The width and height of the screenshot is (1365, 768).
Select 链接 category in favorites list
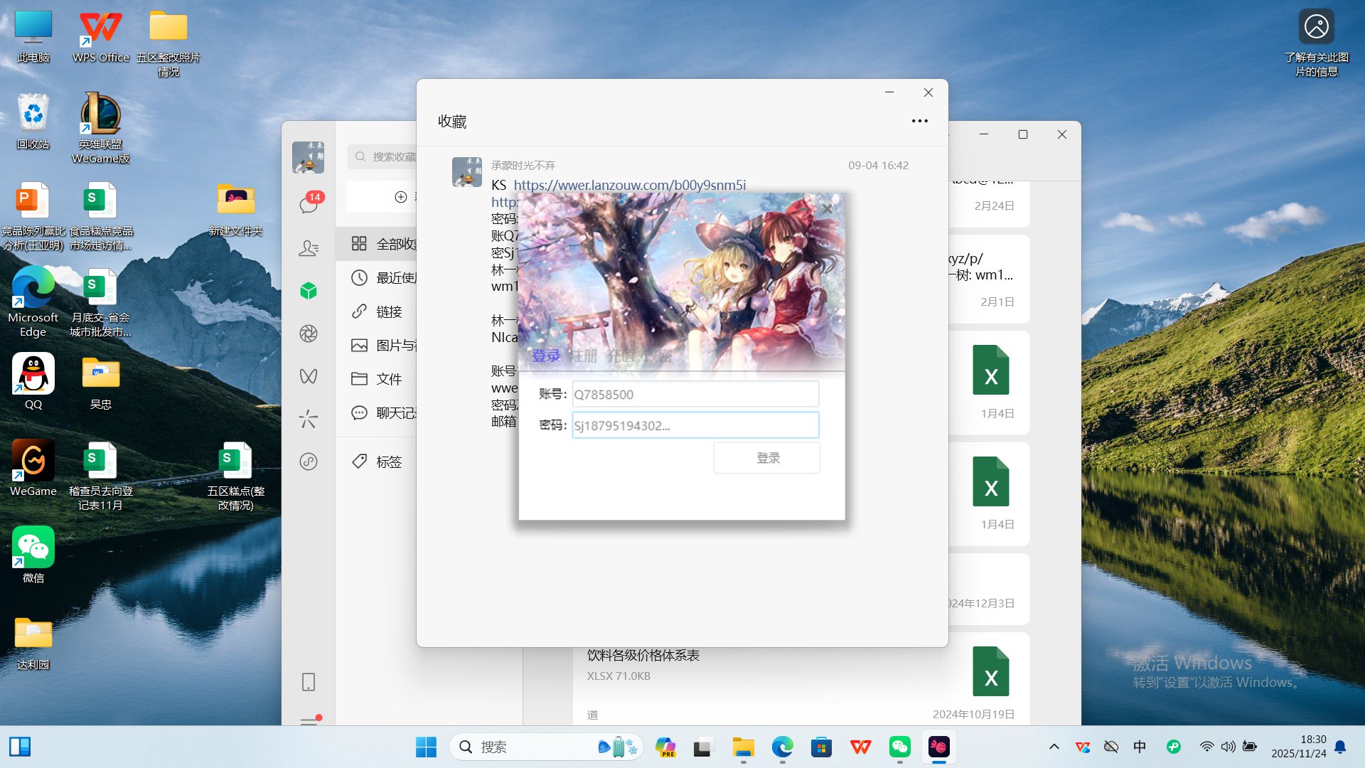[388, 311]
